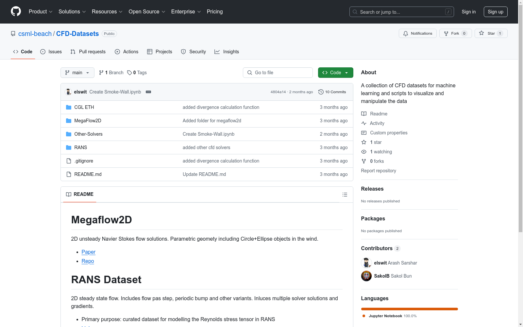Open 'Create Smoke-Wall.ipynb' latest commit message
This screenshot has height=327, width=523.
tap(115, 92)
